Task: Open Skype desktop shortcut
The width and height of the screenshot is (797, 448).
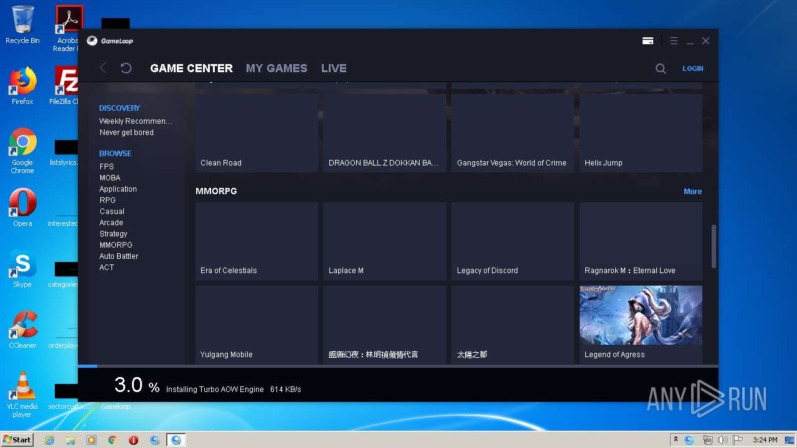Action: click(22, 269)
